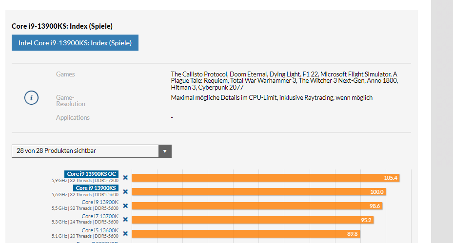This screenshot has width=453, height=243.
Task: Remove Core i9 13900KS row via X
Action: point(125,192)
